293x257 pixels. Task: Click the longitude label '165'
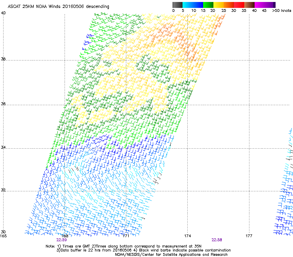[3, 236]
